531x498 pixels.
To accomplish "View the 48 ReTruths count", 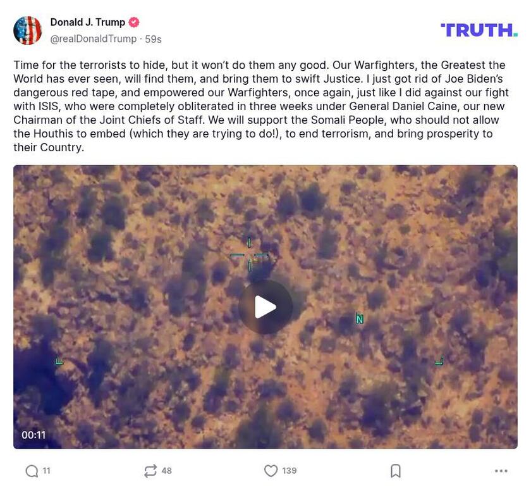I will click(167, 471).
